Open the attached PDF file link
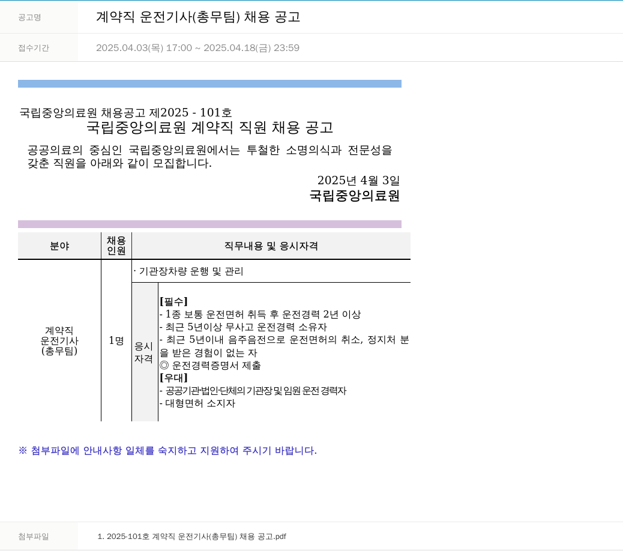This screenshot has width=623, height=551. (x=191, y=537)
